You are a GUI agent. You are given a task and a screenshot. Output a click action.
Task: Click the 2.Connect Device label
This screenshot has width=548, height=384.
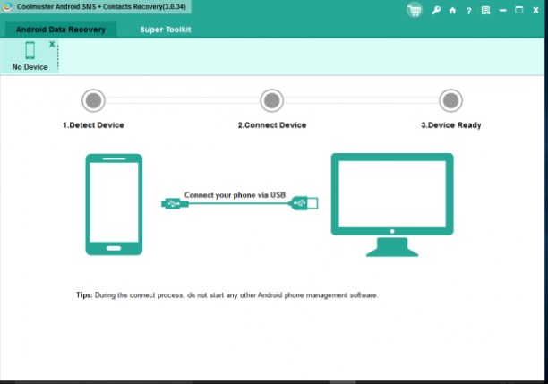click(x=272, y=125)
